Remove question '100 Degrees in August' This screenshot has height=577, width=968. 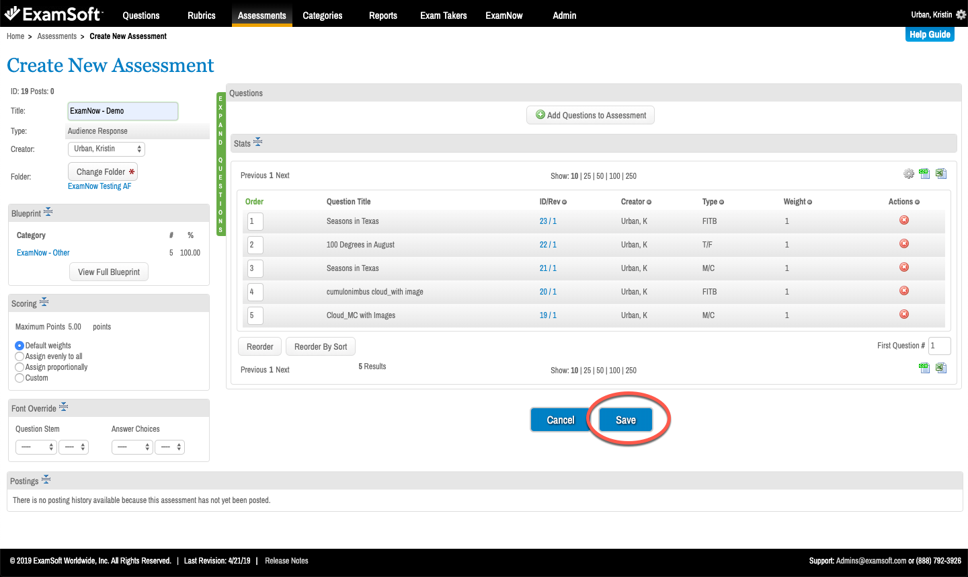pos(904,243)
